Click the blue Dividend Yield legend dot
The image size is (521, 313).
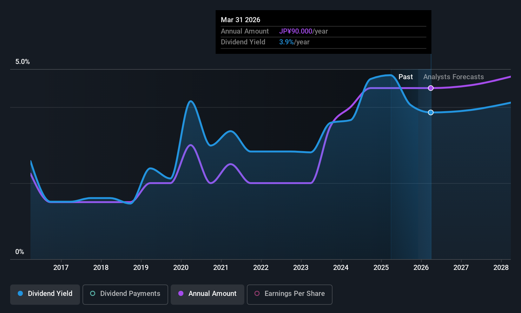coord(20,294)
